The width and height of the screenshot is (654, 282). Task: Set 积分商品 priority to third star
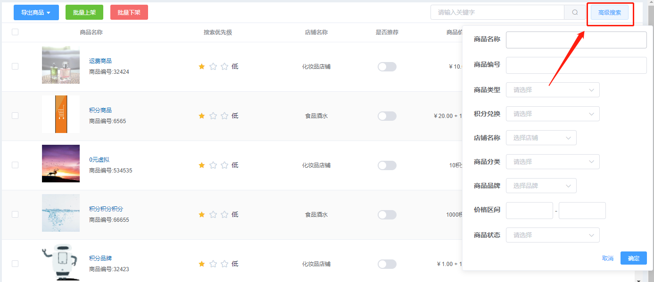224,116
